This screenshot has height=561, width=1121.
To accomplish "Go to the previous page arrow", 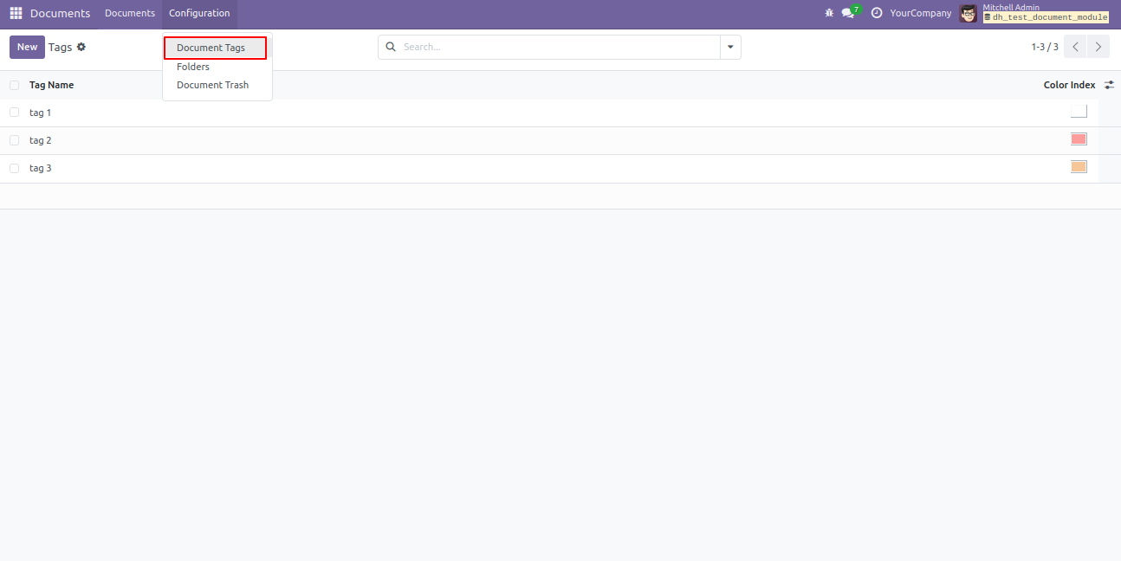I will [1075, 47].
